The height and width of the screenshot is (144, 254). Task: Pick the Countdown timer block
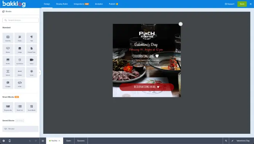pyautogui.click(x=20, y=61)
